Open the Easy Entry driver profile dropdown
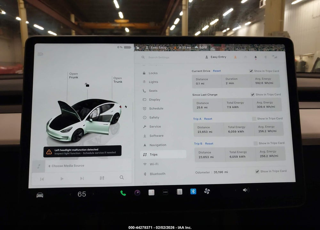Screen dimensions: 320x230 (x=216, y=57)
